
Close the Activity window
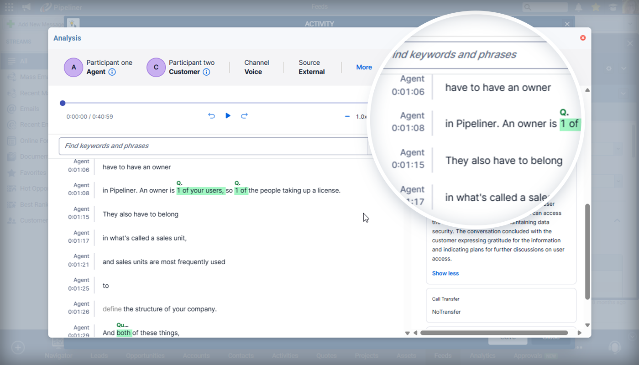coord(567,24)
